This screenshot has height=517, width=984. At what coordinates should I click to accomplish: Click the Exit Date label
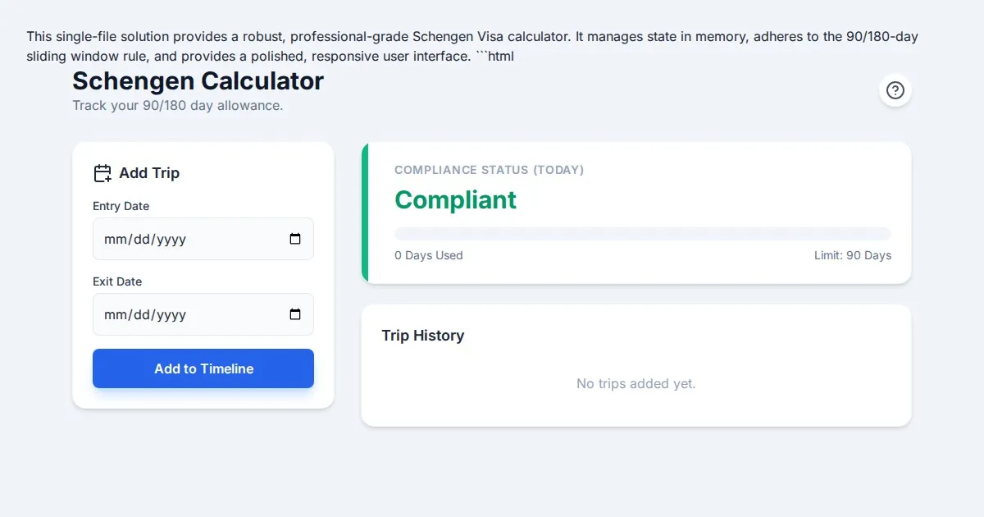(x=116, y=281)
